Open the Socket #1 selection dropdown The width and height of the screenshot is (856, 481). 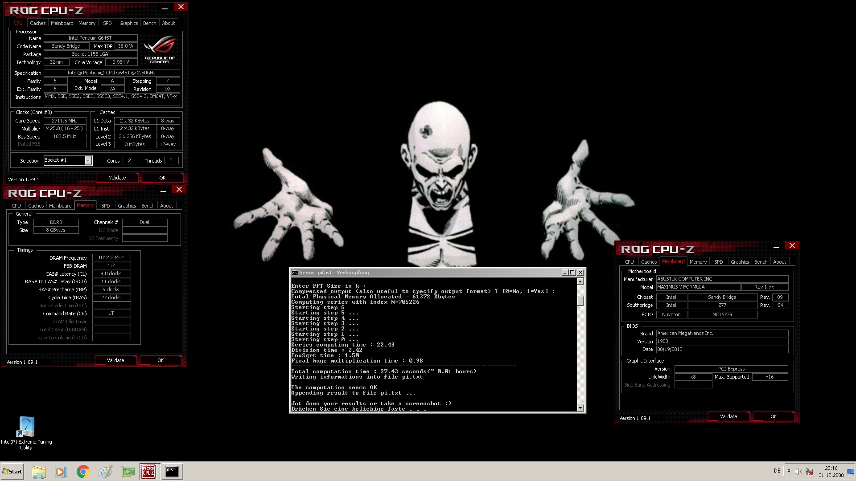[x=88, y=160]
